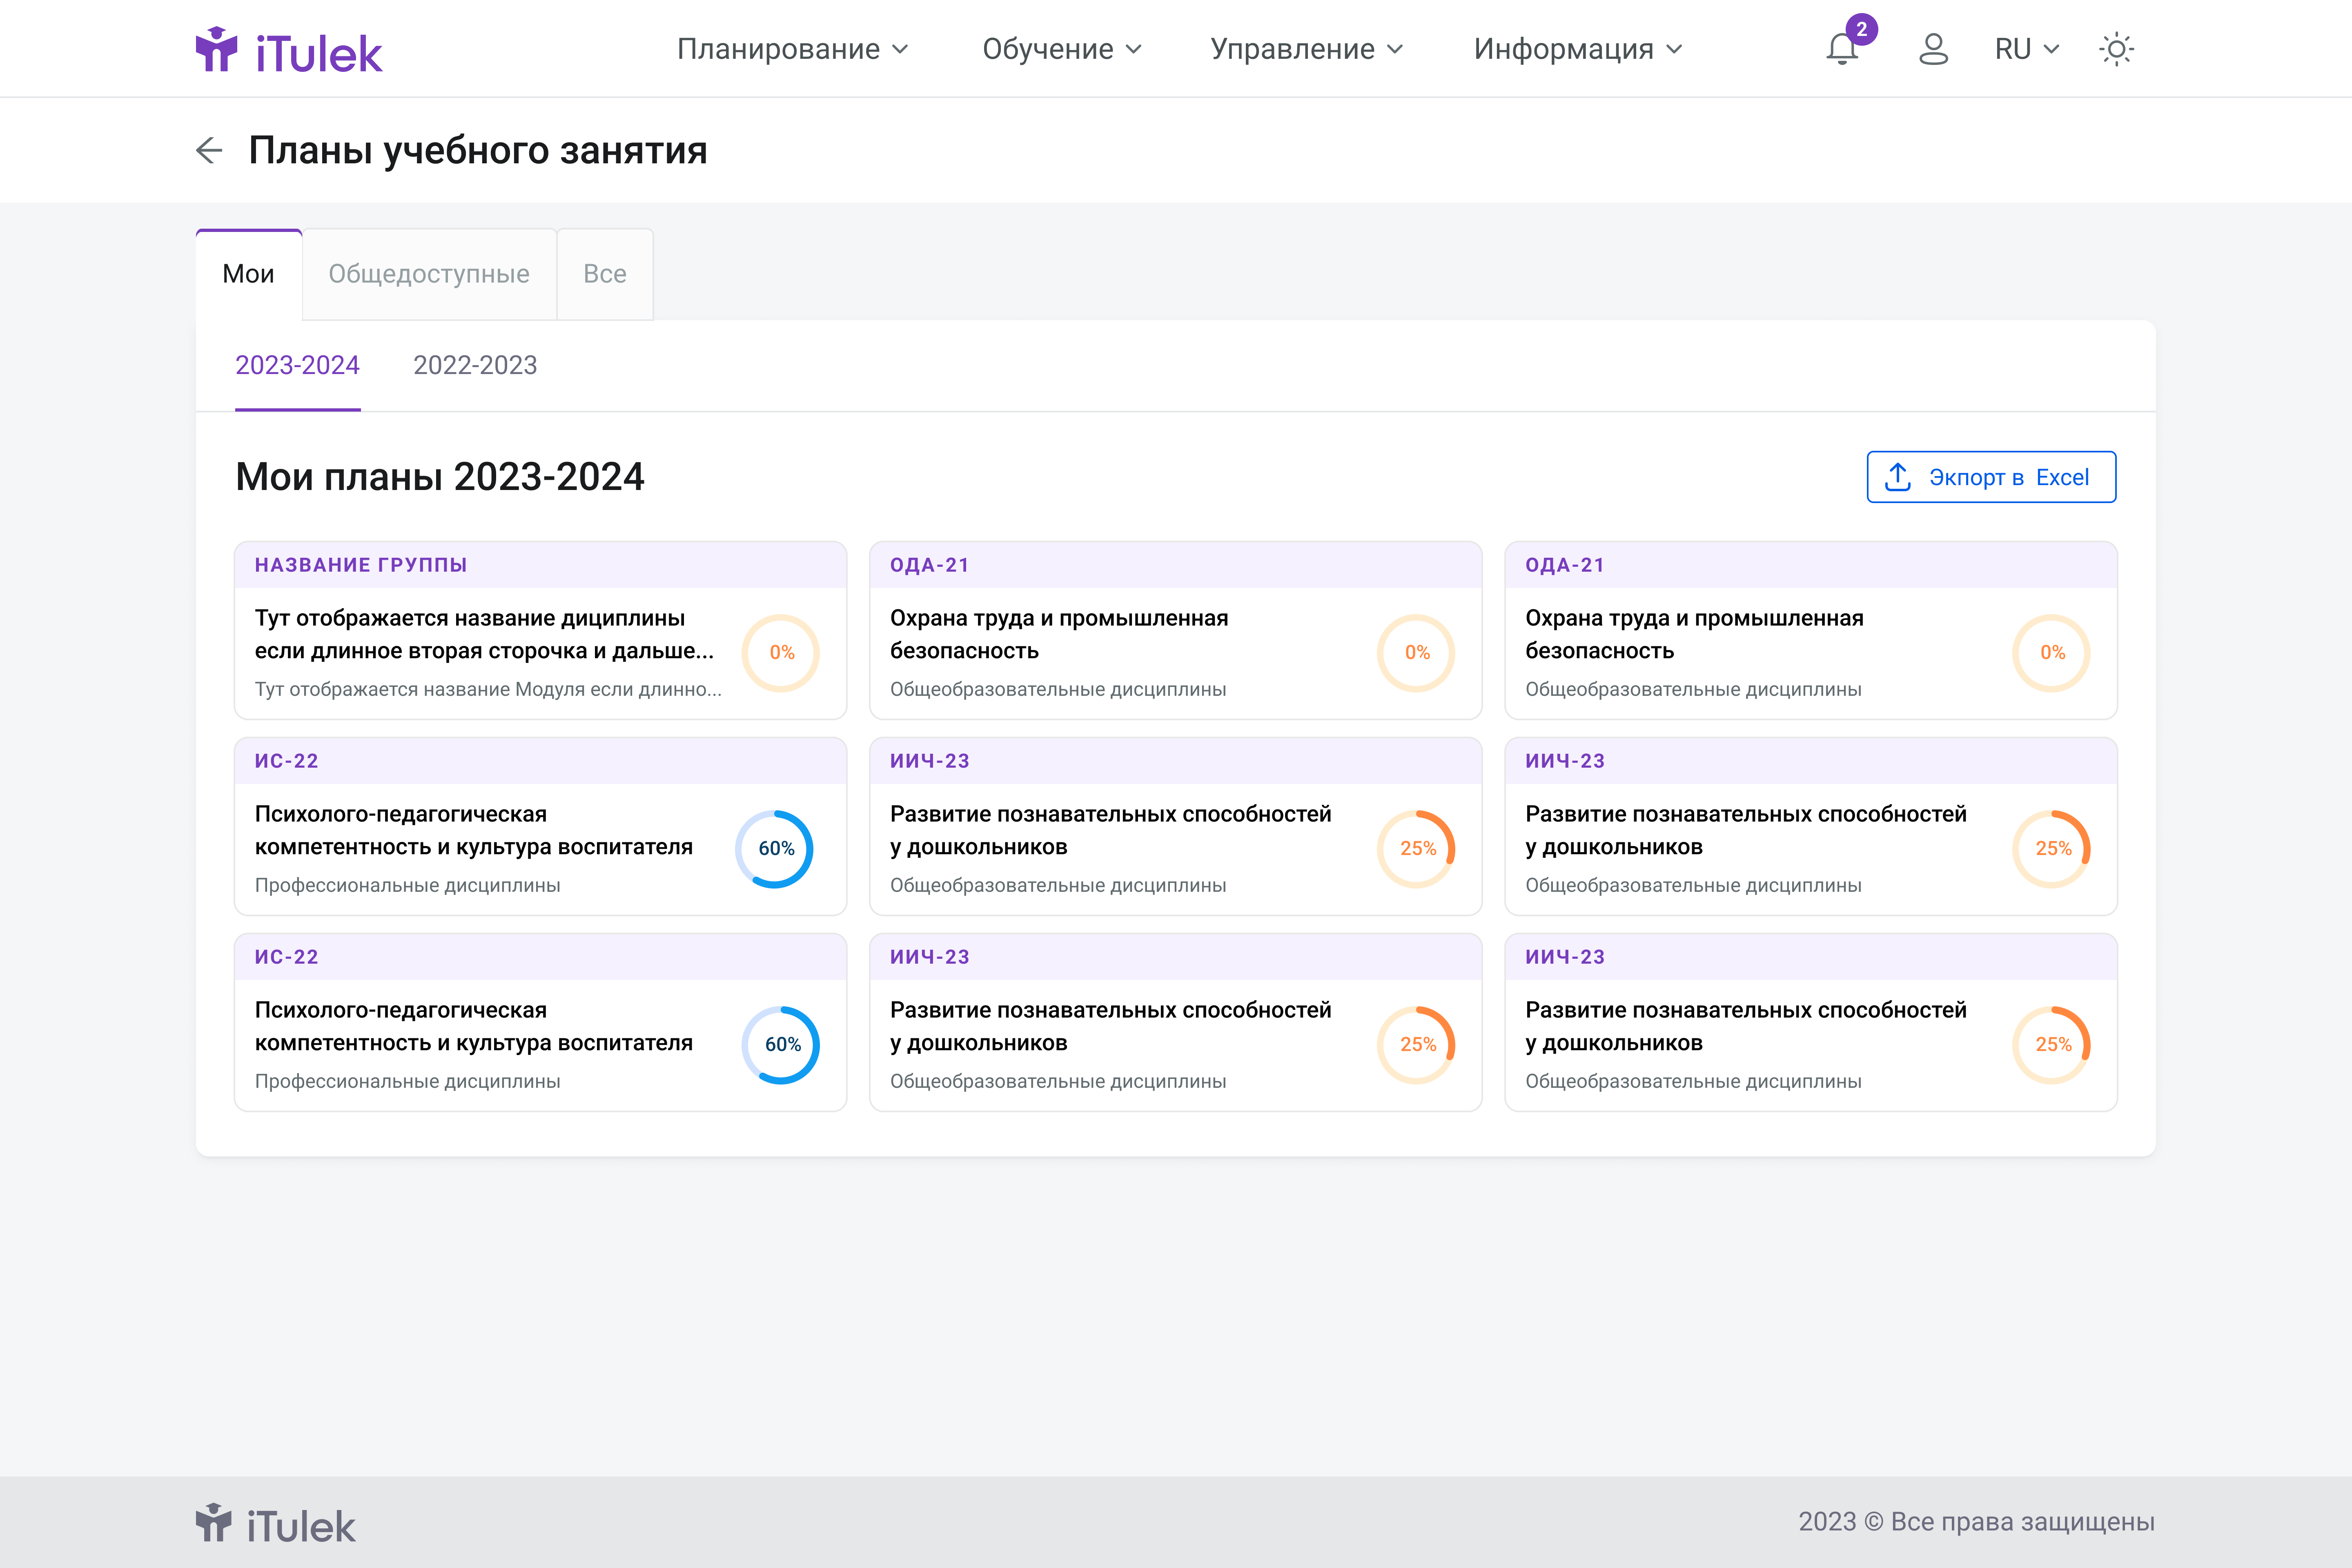
Task: Open the Планирование dropdown menu
Action: click(x=792, y=49)
